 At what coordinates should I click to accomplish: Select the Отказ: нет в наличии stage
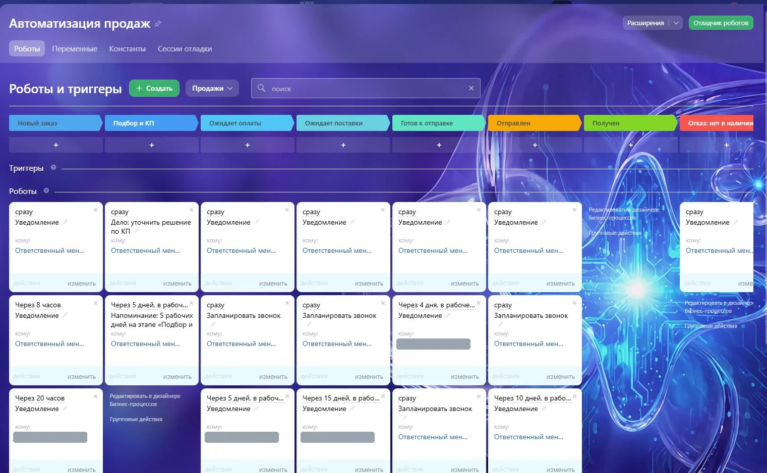pyautogui.click(x=717, y=123)
